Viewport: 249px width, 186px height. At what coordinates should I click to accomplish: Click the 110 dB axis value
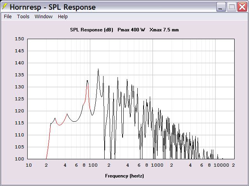pyautogui.click(x=19, y=135)
